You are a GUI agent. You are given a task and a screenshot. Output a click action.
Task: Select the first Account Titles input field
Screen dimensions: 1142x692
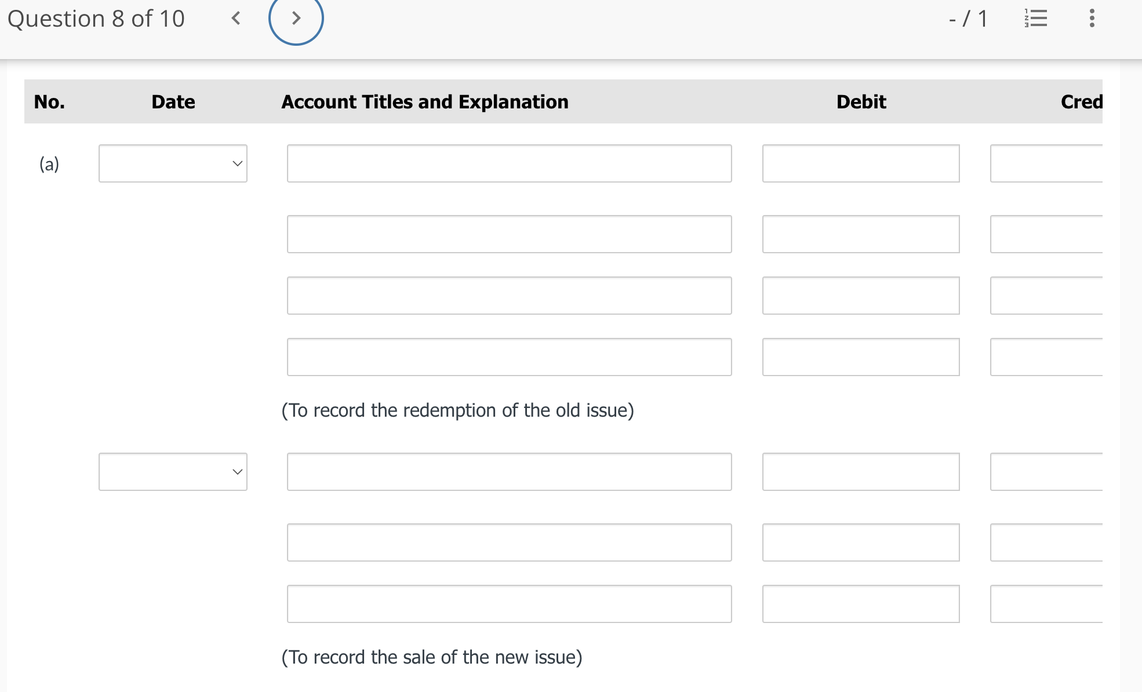(x=508, y=163)
